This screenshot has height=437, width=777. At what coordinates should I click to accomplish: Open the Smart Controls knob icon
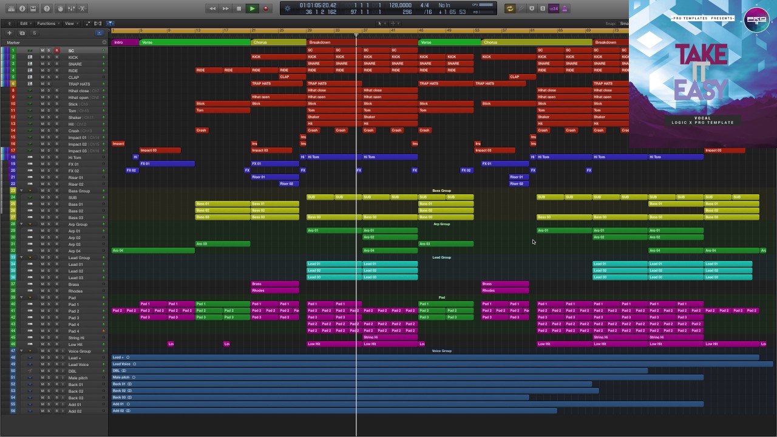tap(60, 8)
